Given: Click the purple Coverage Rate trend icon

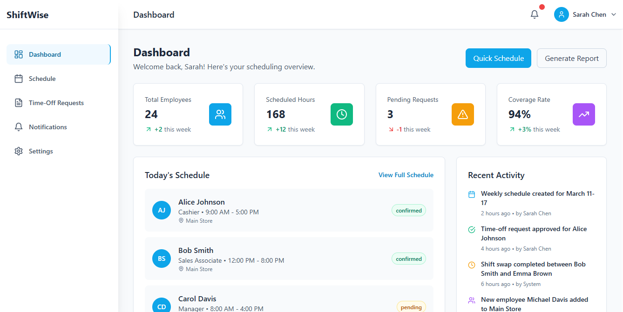Looking at the screenshot, I should 584,114.
